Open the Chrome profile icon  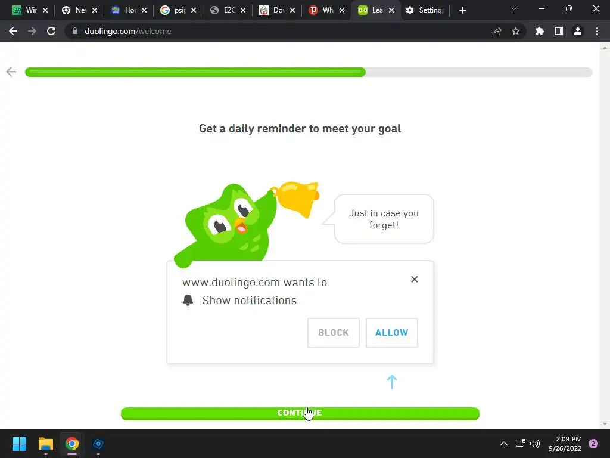point(578,31)
